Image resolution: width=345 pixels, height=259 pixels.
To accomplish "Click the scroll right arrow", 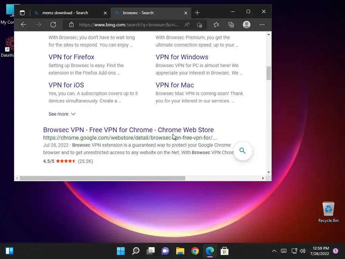I will (263, 178).
